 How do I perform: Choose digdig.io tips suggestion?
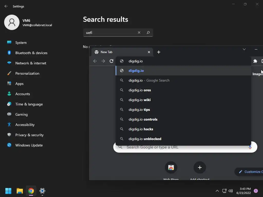click(183, 110)
